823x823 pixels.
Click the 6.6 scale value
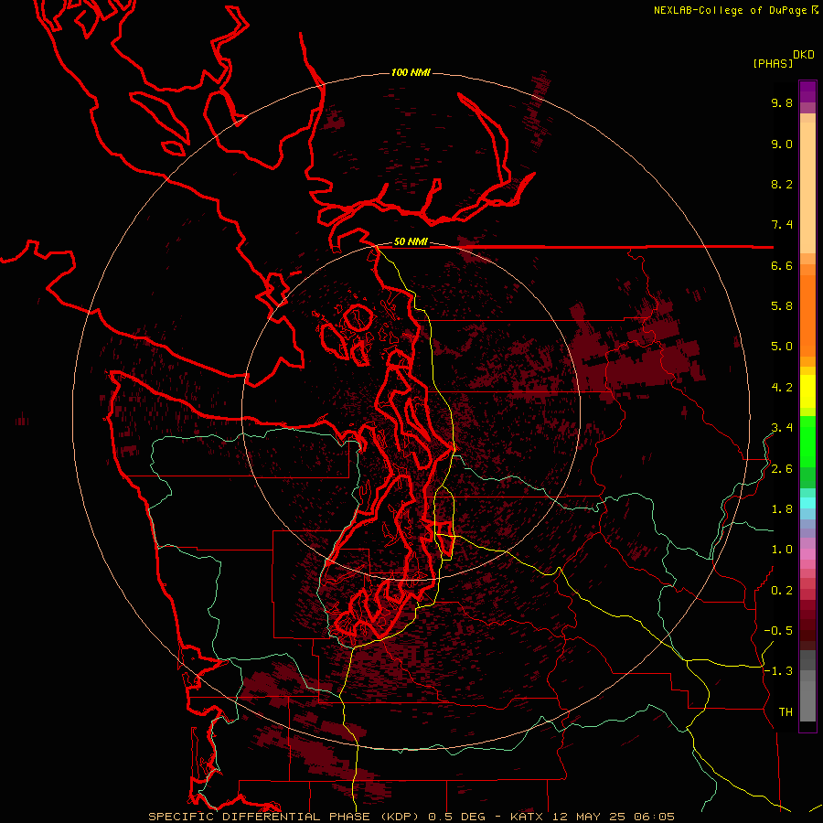[x=782, y=265]
